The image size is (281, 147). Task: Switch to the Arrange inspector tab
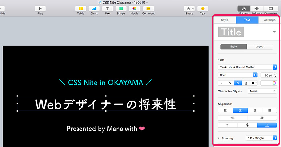pyautogui.click(x=269, y=20)
